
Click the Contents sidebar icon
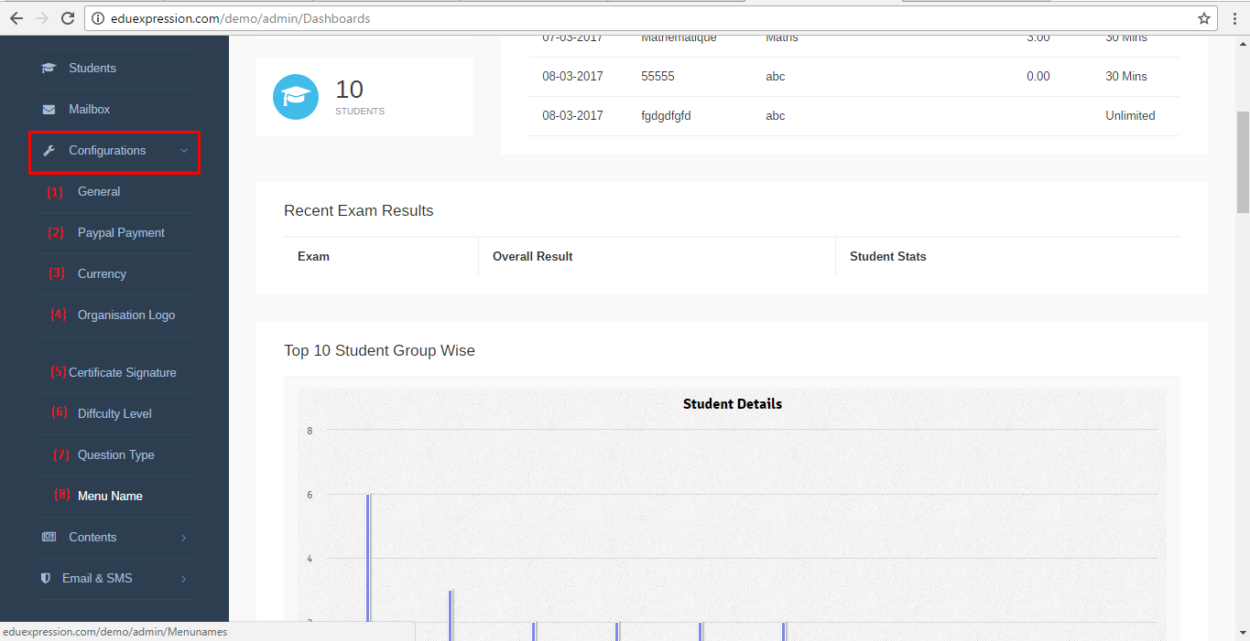click(x=49, y=538)
